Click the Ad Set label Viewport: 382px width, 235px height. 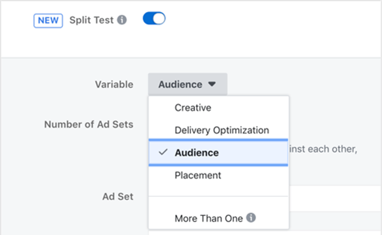point(118,196)
